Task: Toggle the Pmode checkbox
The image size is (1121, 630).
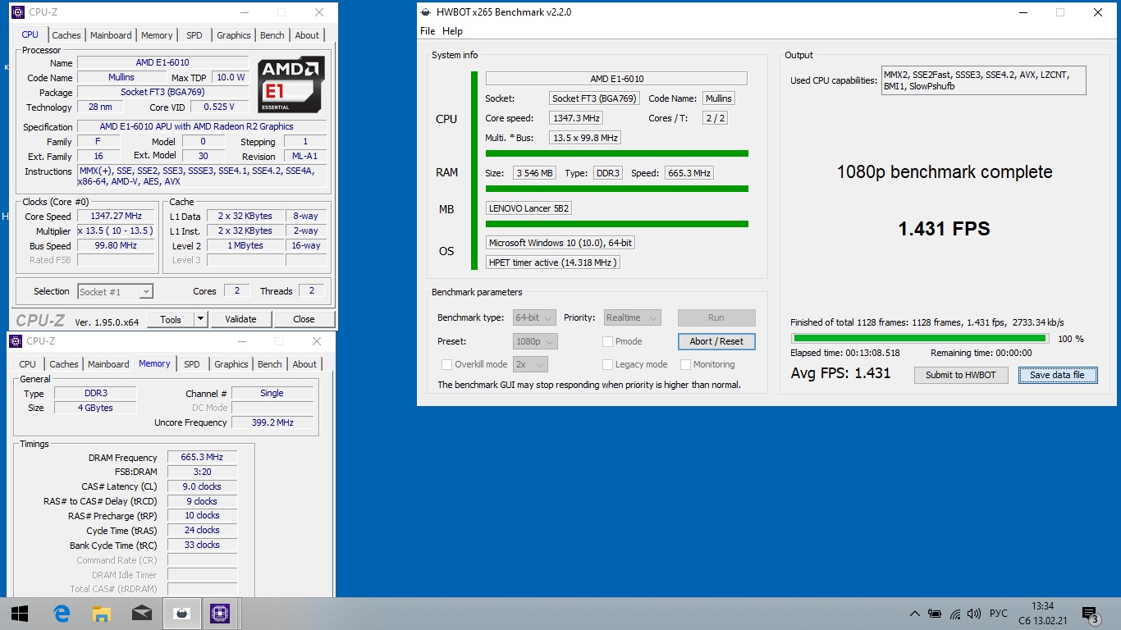Action: point(607,341)
